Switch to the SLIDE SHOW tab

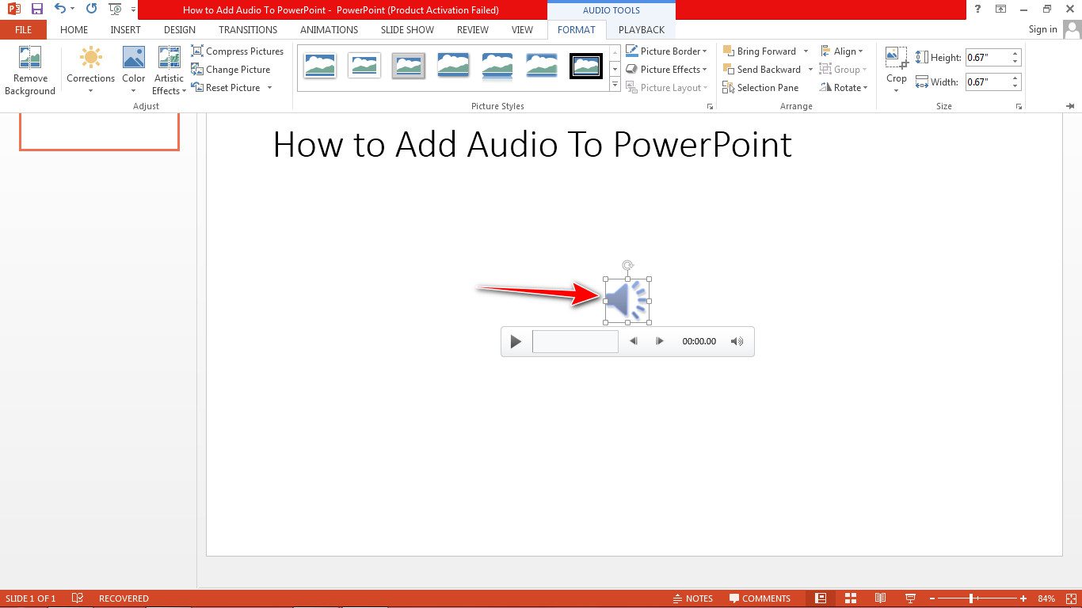[407, 30]
